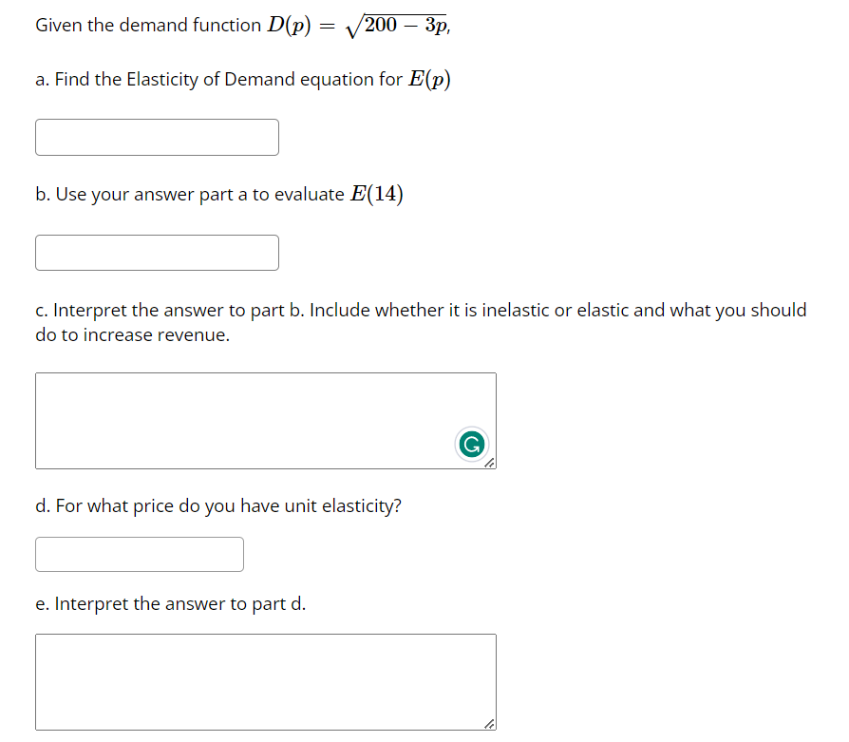This screenshot has height=742, width=849.
Task: Click the answer field for part a
Action: coord(157,137)
